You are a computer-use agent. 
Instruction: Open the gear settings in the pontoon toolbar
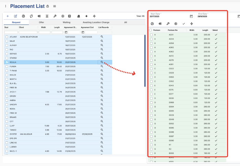pyautogui.click(x=176, y=24)
